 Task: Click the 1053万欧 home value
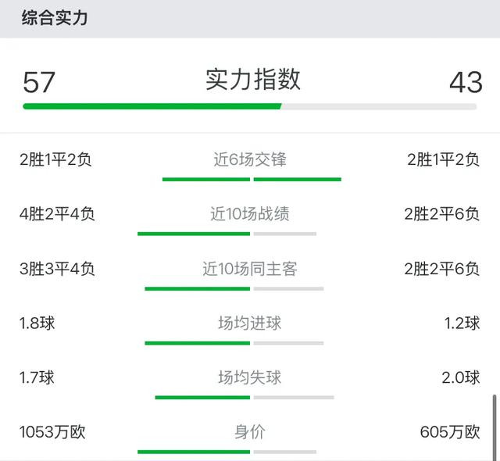tap(52, 432)
